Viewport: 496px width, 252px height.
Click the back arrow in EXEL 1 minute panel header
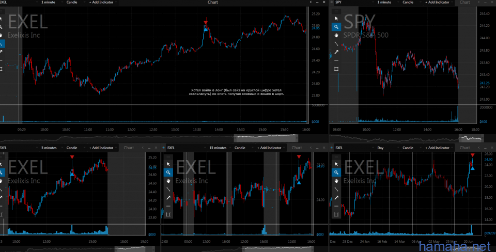click(311, 2)
